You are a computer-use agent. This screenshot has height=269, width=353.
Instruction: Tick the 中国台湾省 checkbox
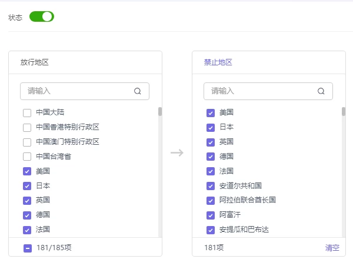coord(27,157)
